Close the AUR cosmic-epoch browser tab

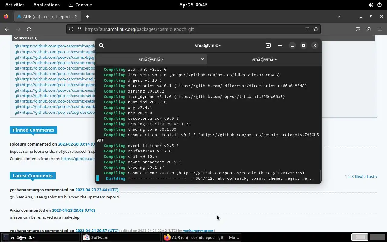click(x=76, y=16)
